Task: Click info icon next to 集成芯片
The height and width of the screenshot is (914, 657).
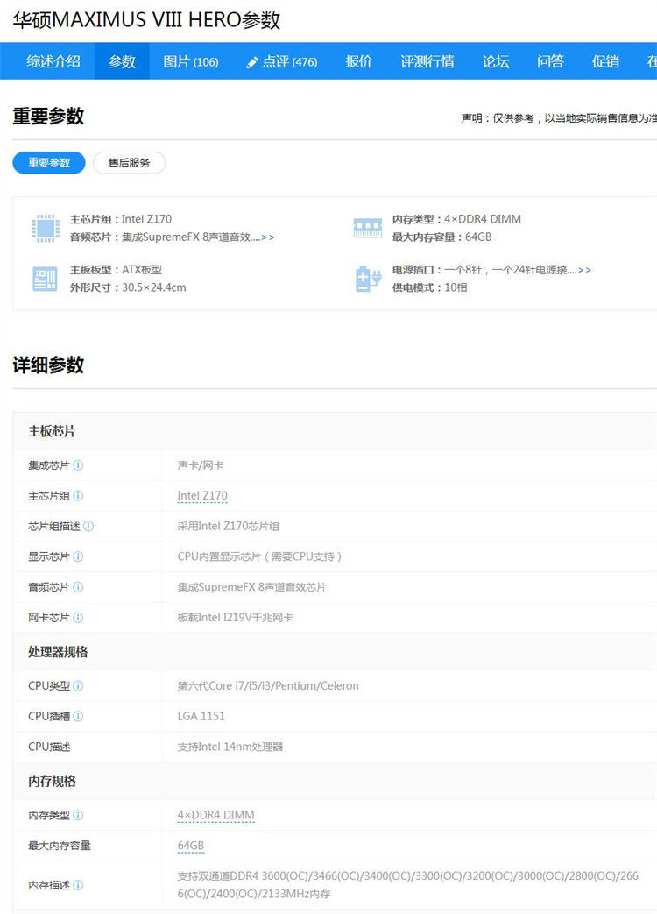Action: click(x=78, y=465)
